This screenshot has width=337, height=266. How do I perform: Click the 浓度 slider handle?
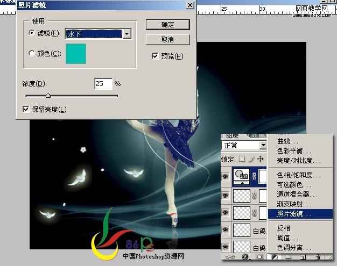point(48,96)
